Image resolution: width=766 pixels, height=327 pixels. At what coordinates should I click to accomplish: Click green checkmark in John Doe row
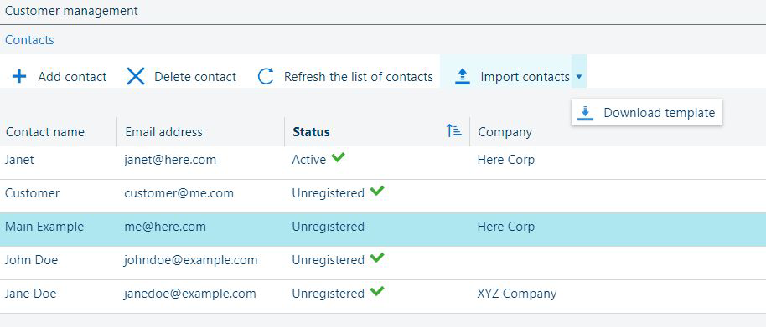[376, 258]
